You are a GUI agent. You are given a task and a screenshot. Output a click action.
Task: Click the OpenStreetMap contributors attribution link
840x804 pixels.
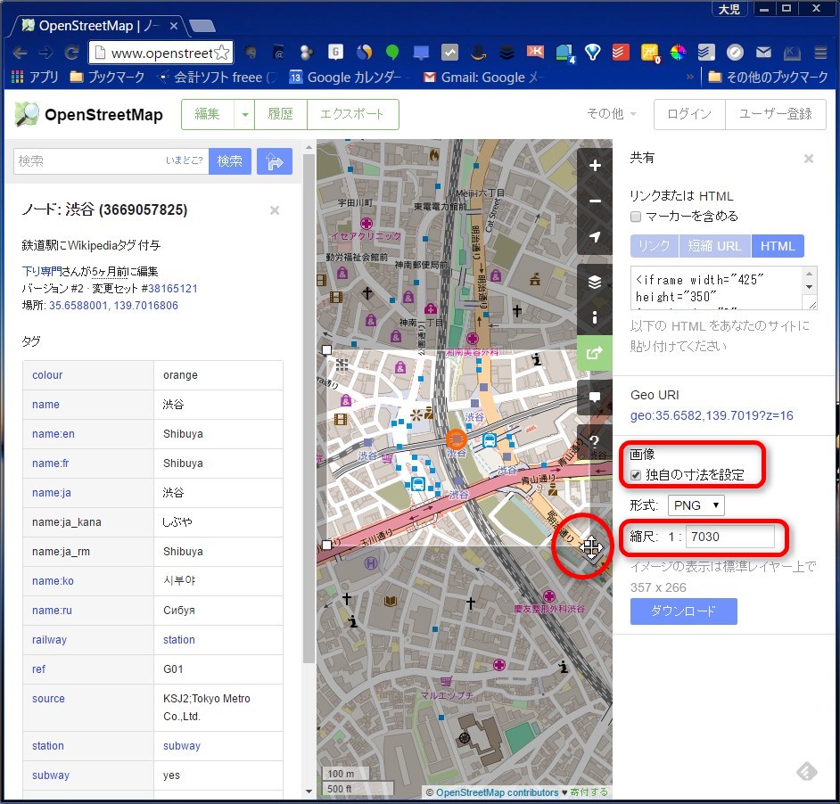coord(498,792)
